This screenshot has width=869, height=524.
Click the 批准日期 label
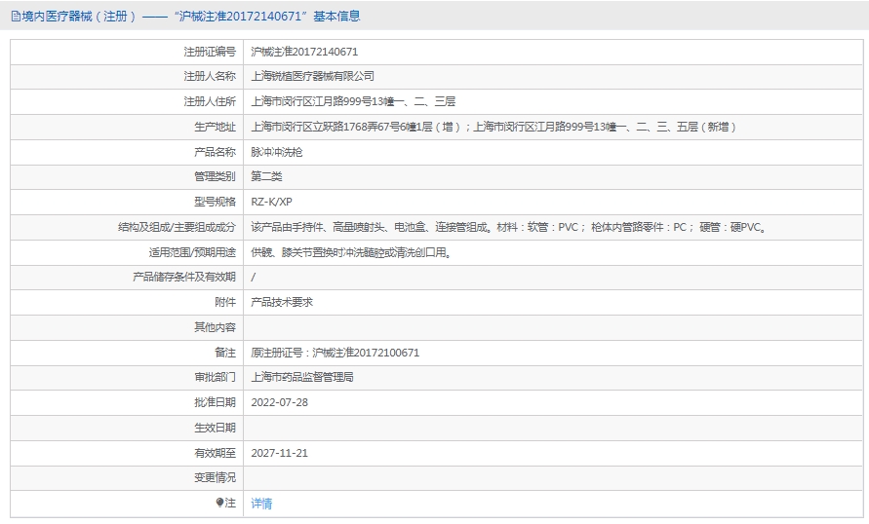(215, 402)
